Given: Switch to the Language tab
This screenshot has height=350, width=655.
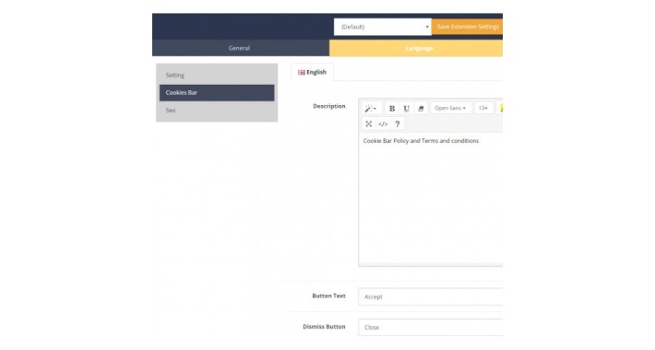Looking at the screenshot, I should [416, 48].
